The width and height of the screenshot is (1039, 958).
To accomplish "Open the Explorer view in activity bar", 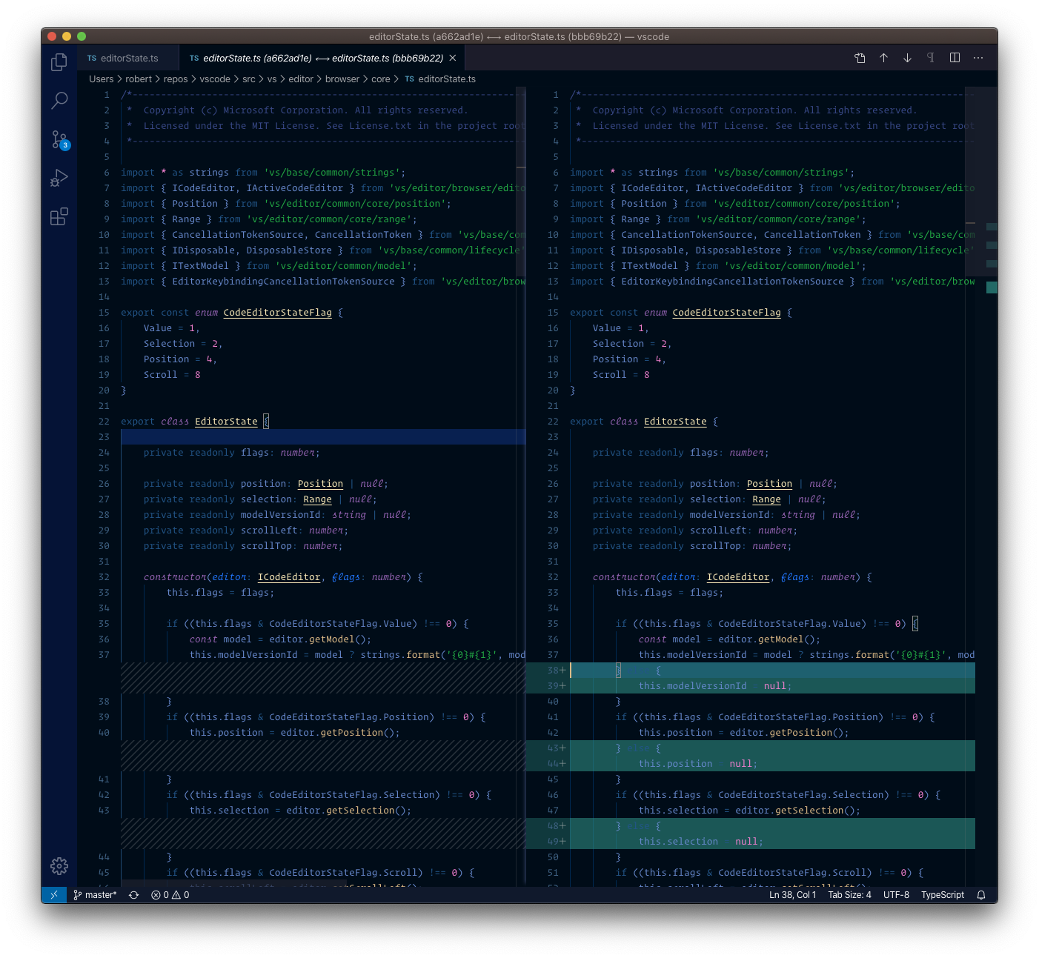I will click(59, 62).
